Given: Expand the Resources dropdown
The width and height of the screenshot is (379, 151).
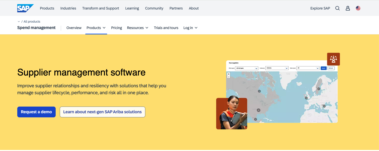Looking at the screenshot, I should pos(138,28).
